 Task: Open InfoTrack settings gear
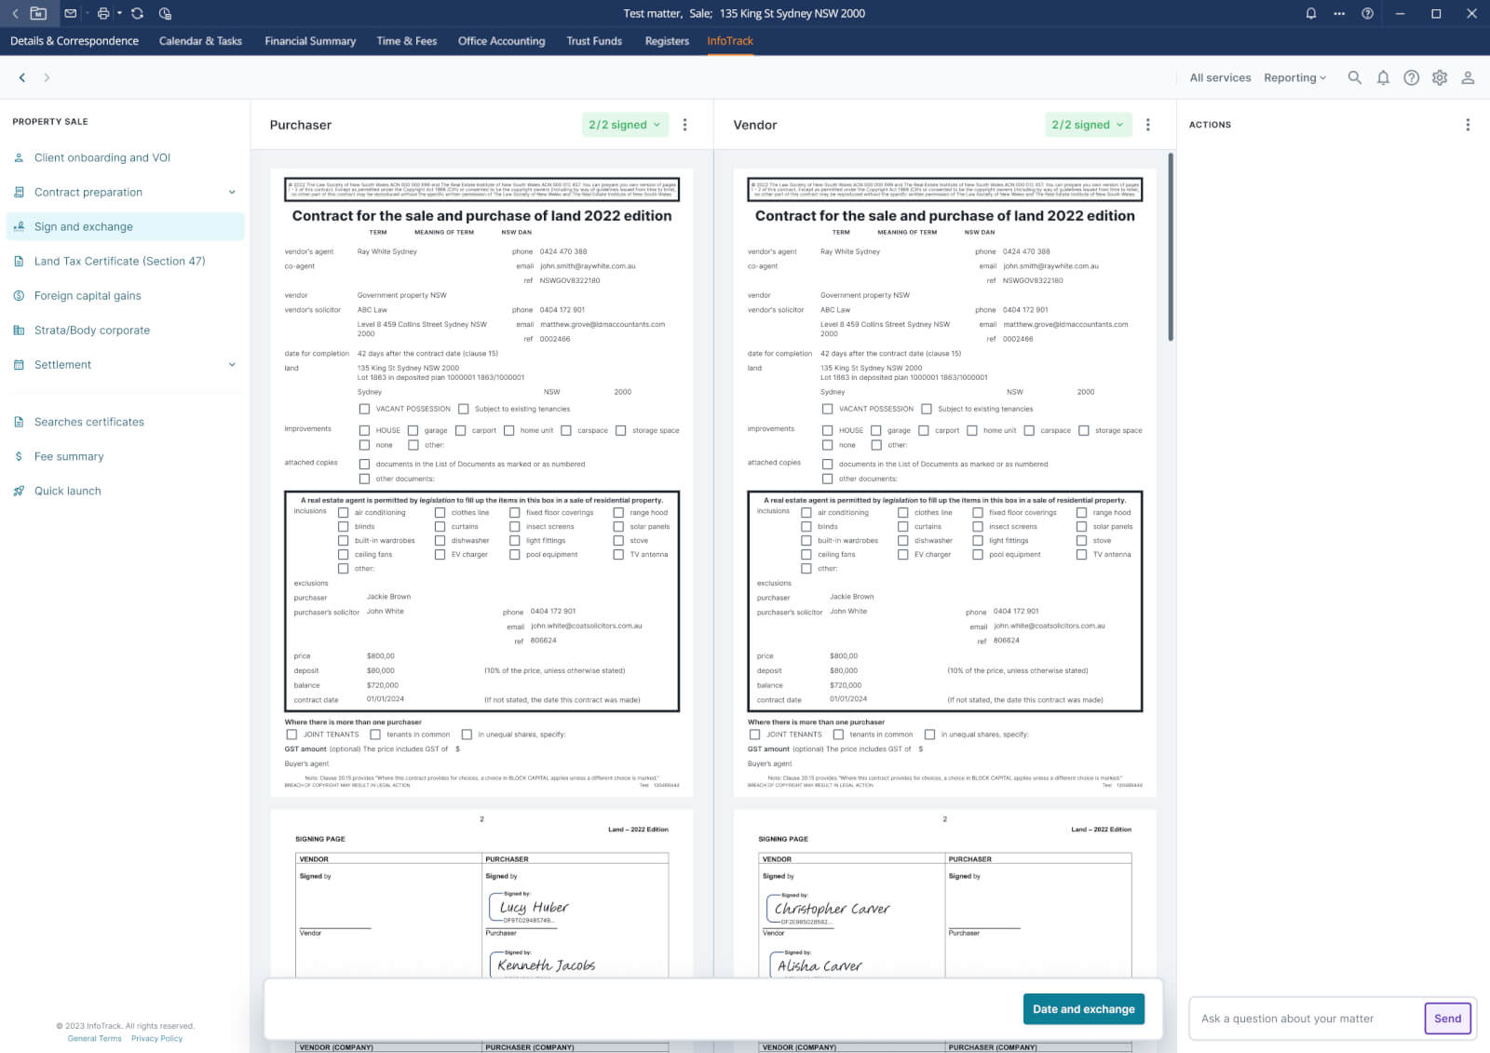click(1440, 77)
